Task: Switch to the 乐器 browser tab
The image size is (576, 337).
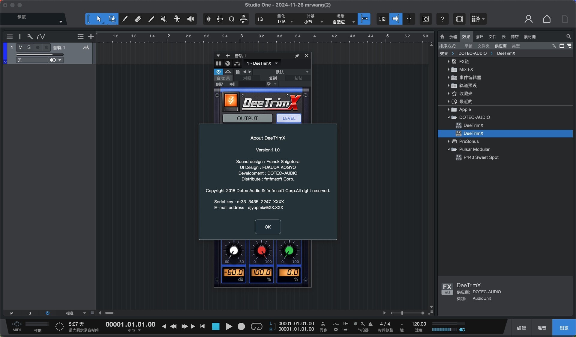Action: [453, 37]
